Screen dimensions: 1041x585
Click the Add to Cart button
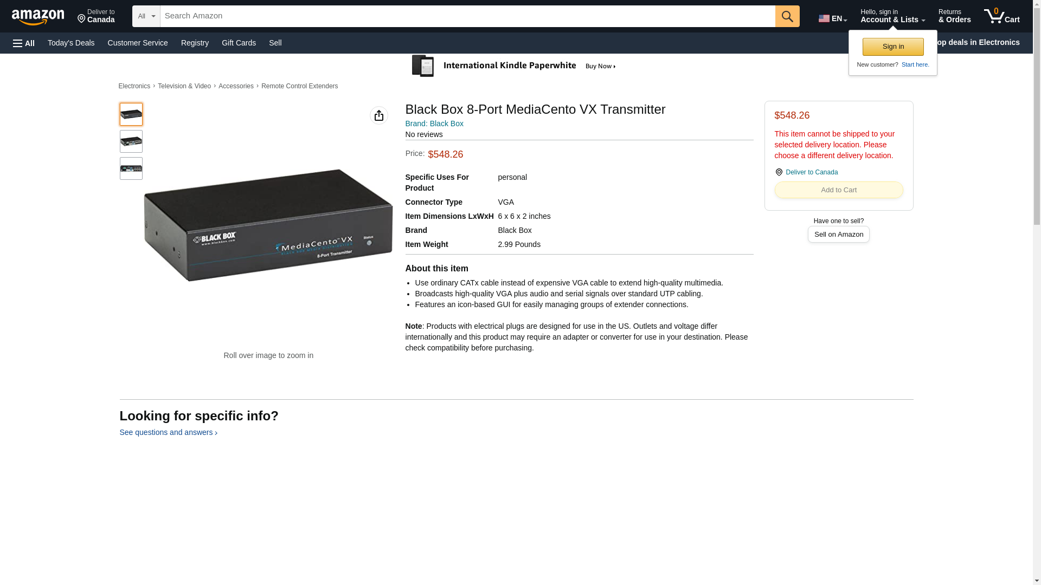(838, 190)
